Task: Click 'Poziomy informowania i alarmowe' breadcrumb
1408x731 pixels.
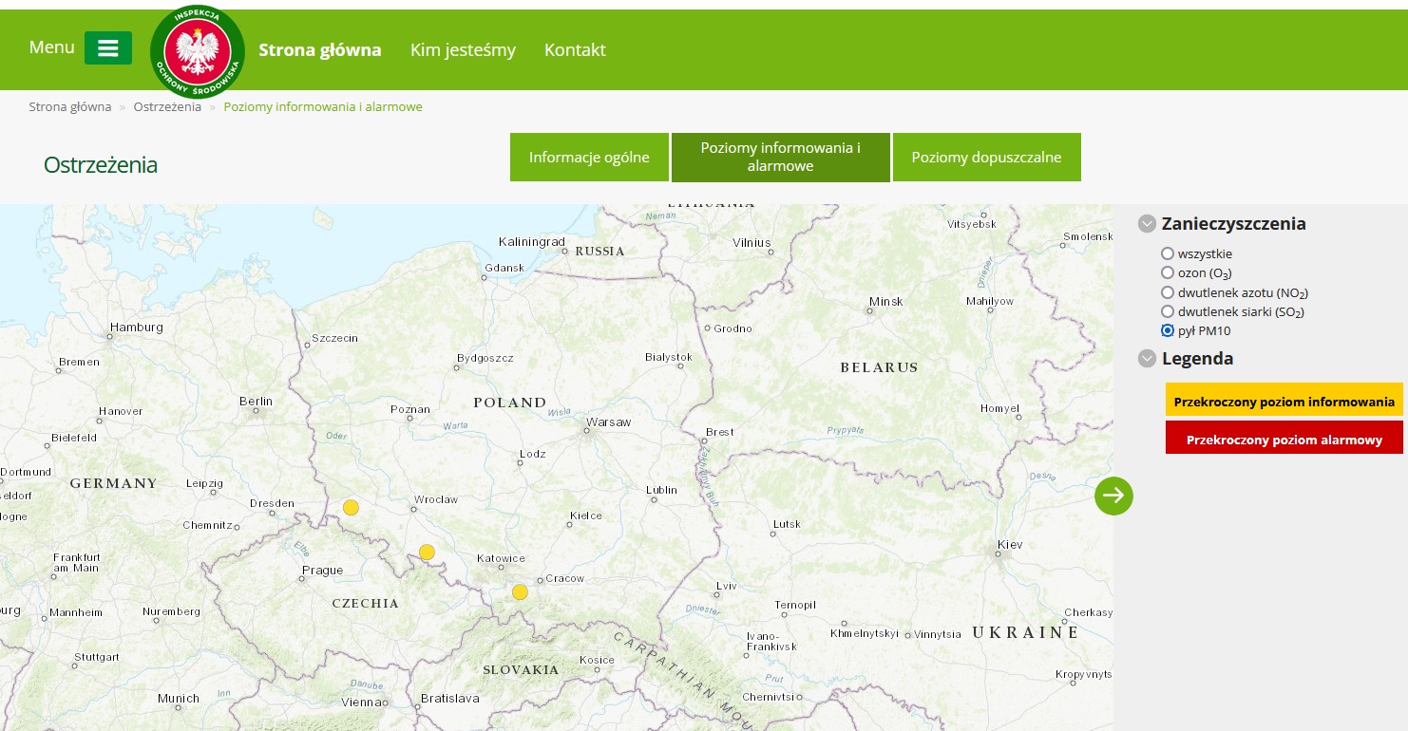Action: (x=323, y=106)
